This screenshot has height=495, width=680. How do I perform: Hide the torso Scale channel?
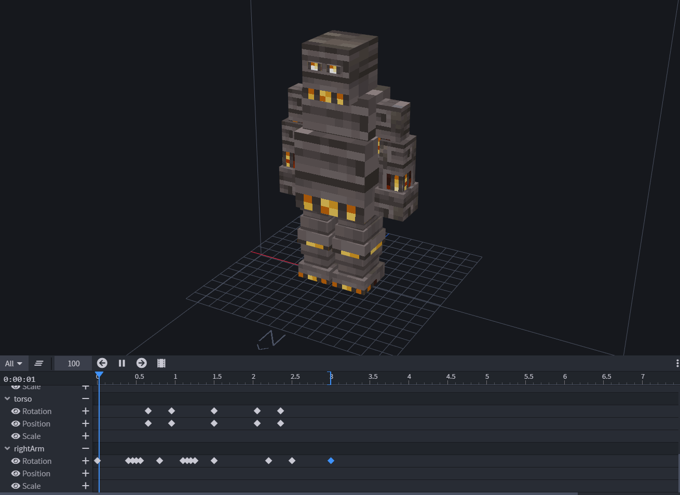click(x=16, y=436)
